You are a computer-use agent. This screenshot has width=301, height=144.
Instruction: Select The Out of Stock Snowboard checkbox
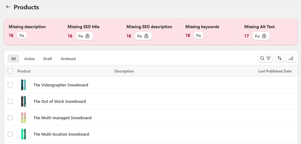click(x=10, y=101)
